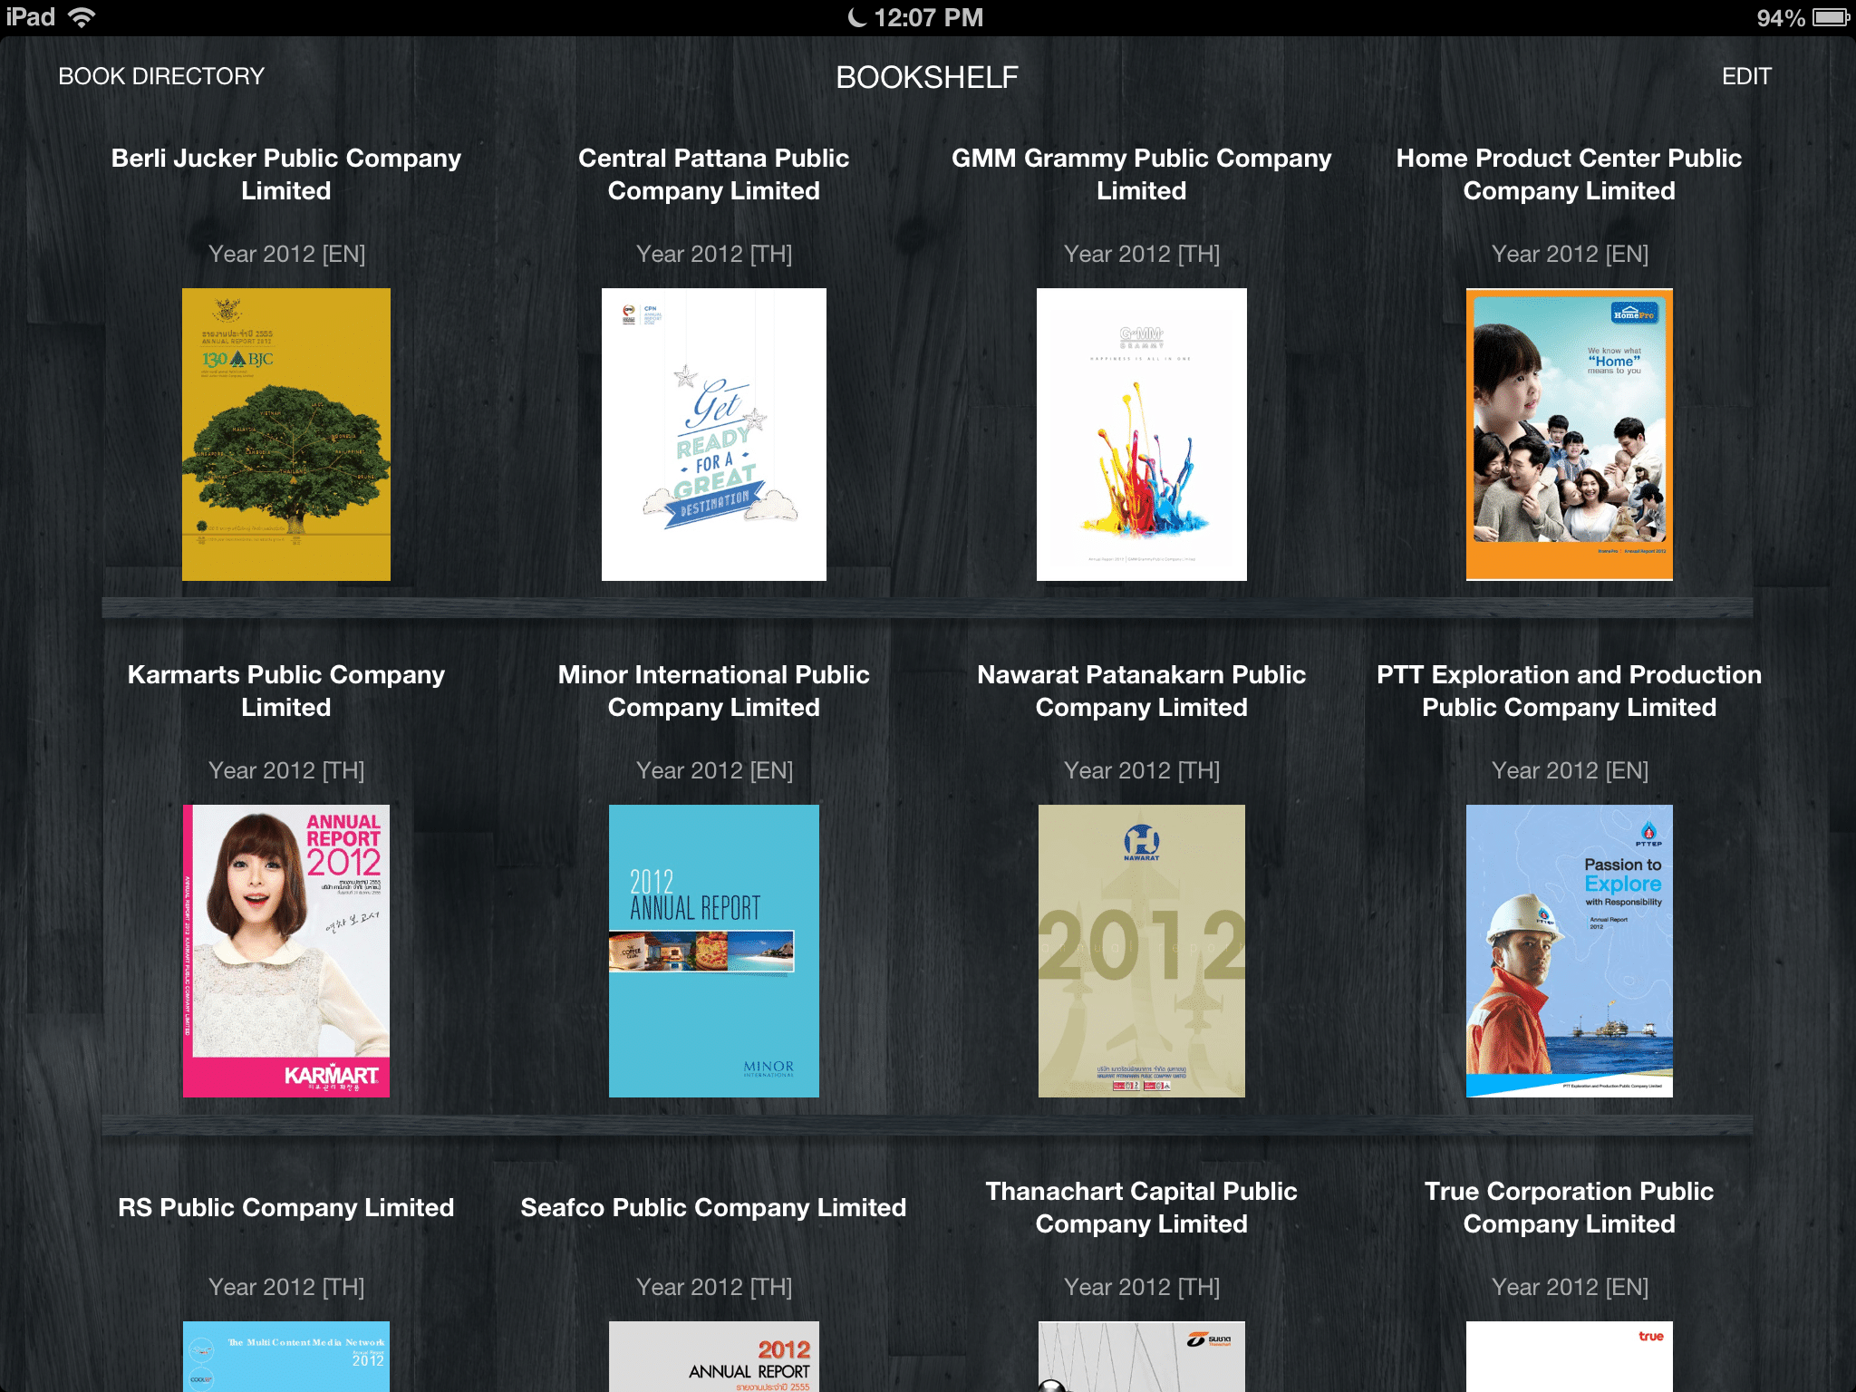Open Nawarat Patanakarn 2012 cover

1142,951
